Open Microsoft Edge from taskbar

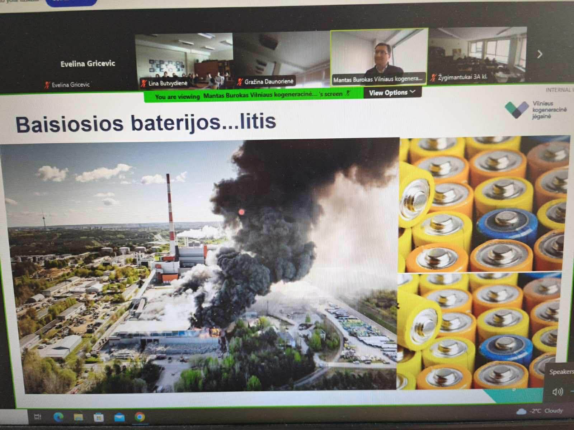click(x=58, y=417)
